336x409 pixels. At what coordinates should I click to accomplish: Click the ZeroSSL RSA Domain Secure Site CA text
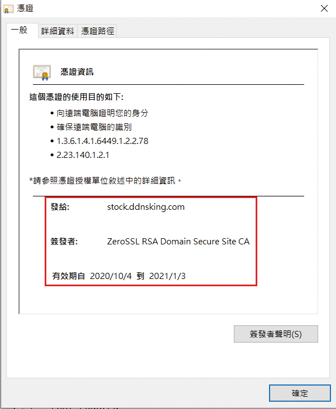(178, 241)
